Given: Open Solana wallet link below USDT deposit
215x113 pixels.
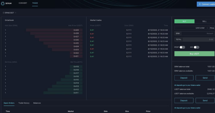Looking at the screenshot, I should tap(187, 108).
